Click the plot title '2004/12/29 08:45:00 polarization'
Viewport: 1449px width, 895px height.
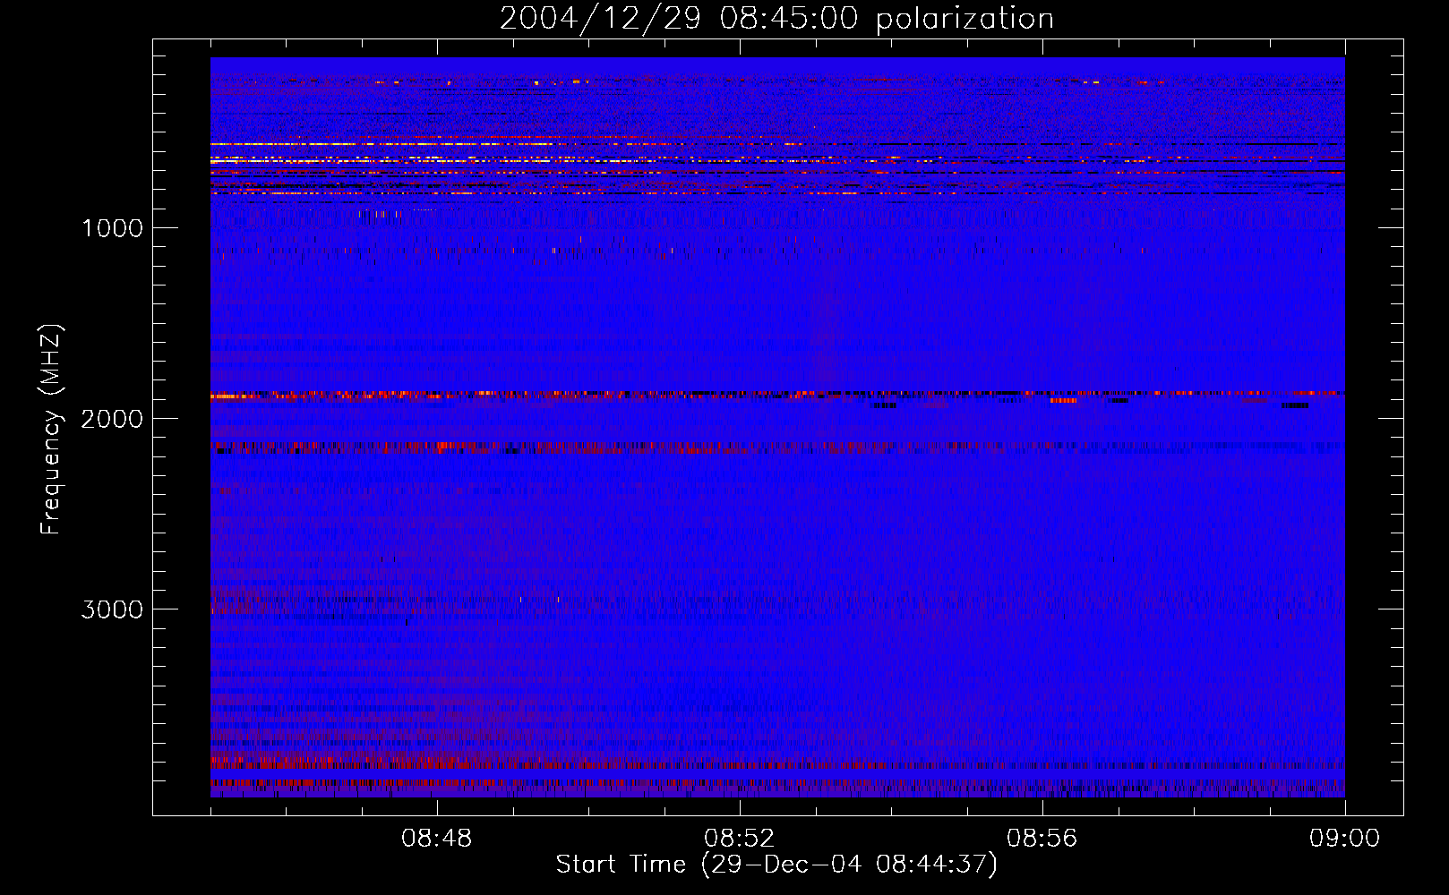[x=776, y=19]
